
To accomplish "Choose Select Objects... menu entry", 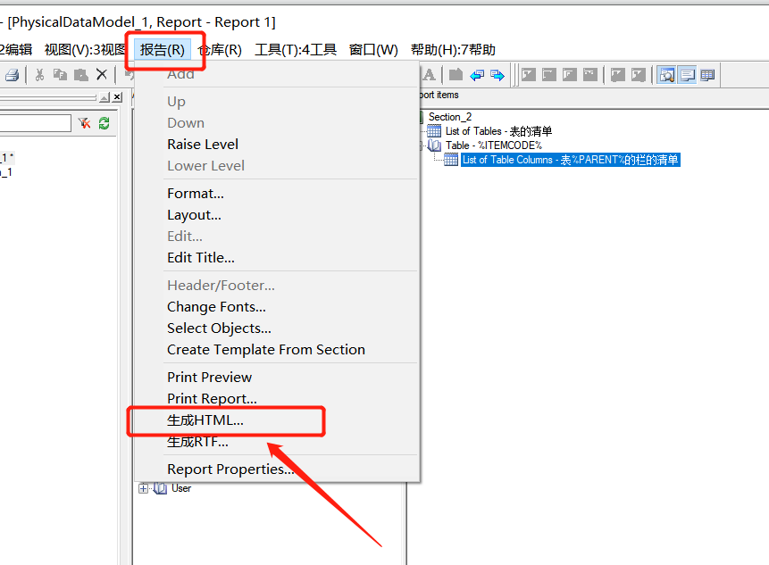I will tap(277, 328).
